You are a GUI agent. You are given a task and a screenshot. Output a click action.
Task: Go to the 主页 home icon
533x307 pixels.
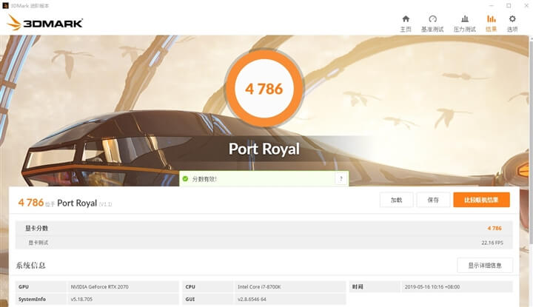(405, 23)
